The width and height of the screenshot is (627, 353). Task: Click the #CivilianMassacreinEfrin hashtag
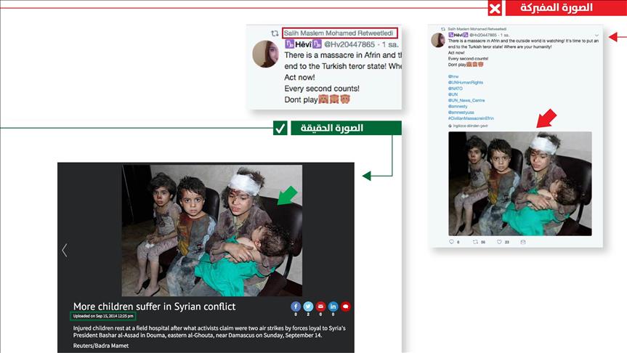(472, 118)
